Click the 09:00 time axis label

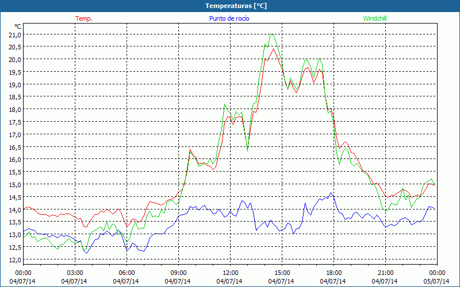coord(178,273)
